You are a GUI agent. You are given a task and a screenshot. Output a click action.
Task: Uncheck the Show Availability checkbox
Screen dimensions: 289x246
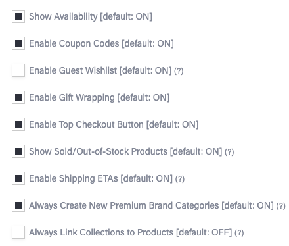[x=18, y=16]
